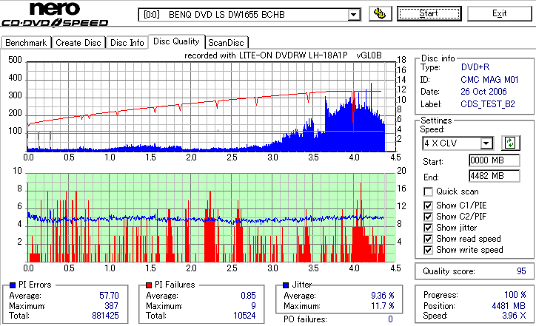Click the blue Jitter legend square
536x326 pixels.
(x=286, y=285)
